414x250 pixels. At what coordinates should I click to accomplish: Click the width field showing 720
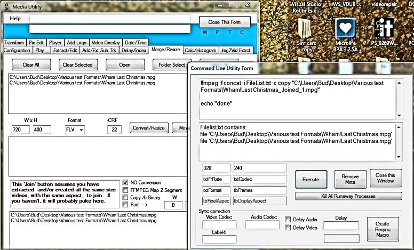pos(21,130)
